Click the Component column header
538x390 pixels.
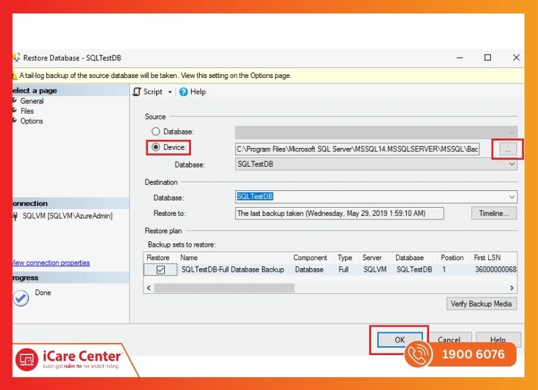(310, 258)
